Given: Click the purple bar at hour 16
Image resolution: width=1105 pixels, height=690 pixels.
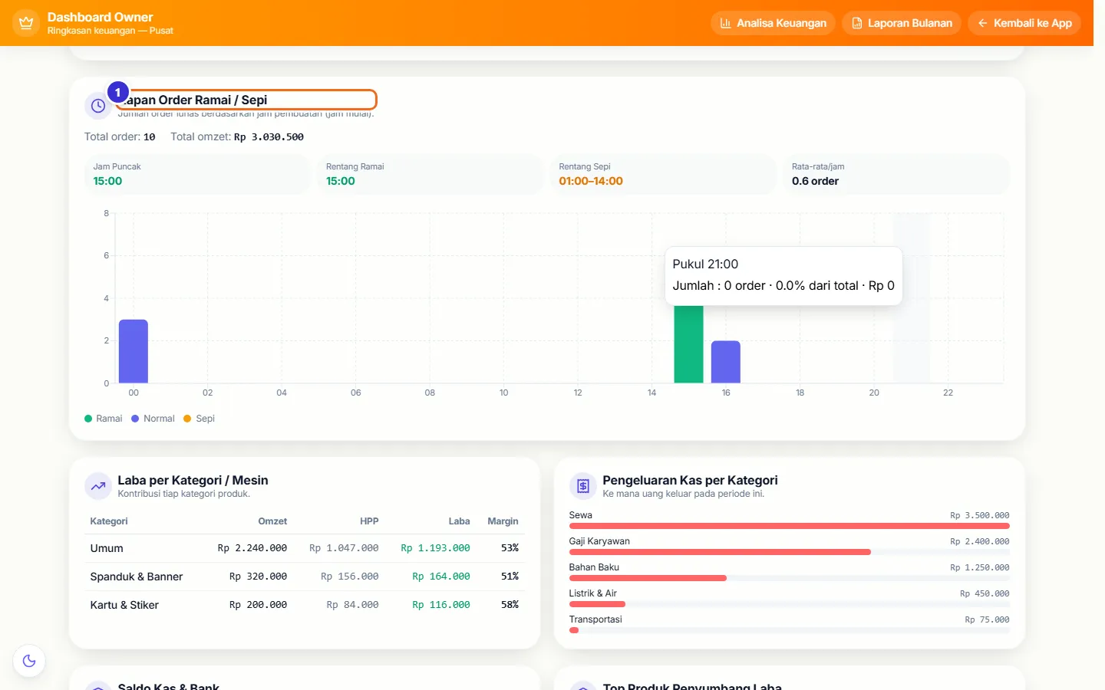Looking at the screenshot, I should [726, 362].
